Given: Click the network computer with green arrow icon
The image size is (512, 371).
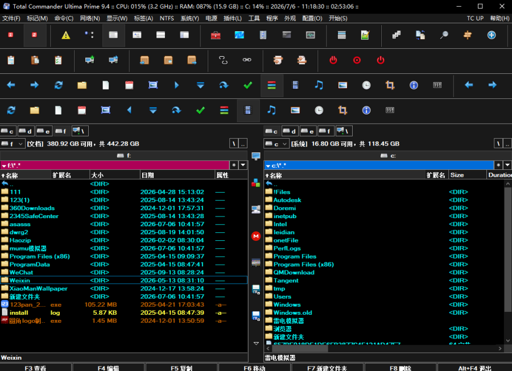Looking at the screenshot, I should point(89,60).
